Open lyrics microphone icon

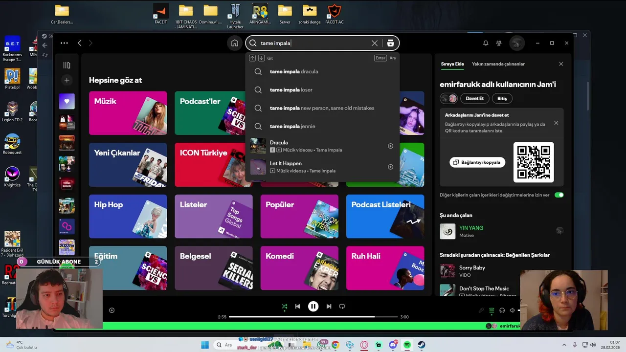pos(481,310)
